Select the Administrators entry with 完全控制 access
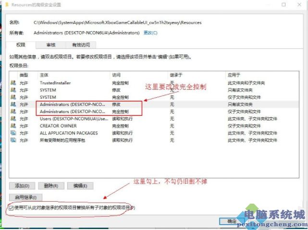Image resolution: width=308 pixels, height=230 pixels. pyautogui.click(x=154, y=112)
